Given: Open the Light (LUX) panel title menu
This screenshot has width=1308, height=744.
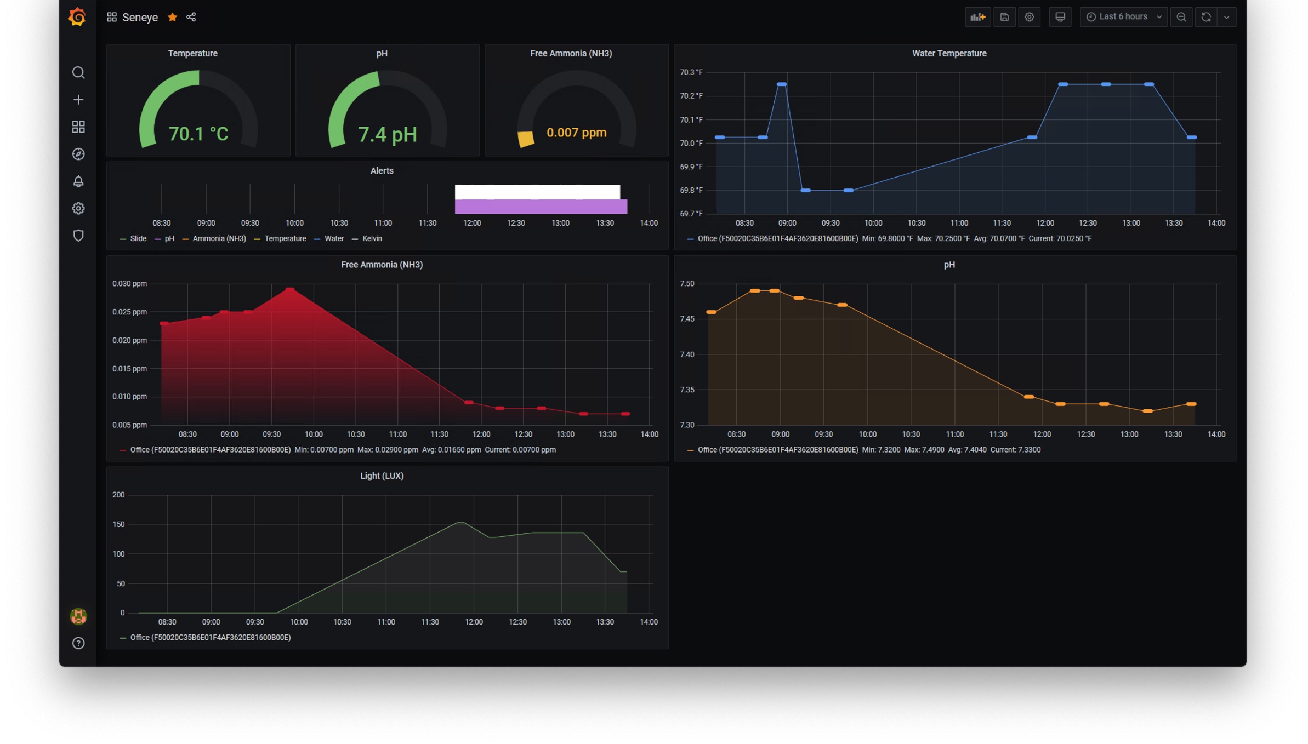Looking at the screenshot, I should tap(382, 476).
